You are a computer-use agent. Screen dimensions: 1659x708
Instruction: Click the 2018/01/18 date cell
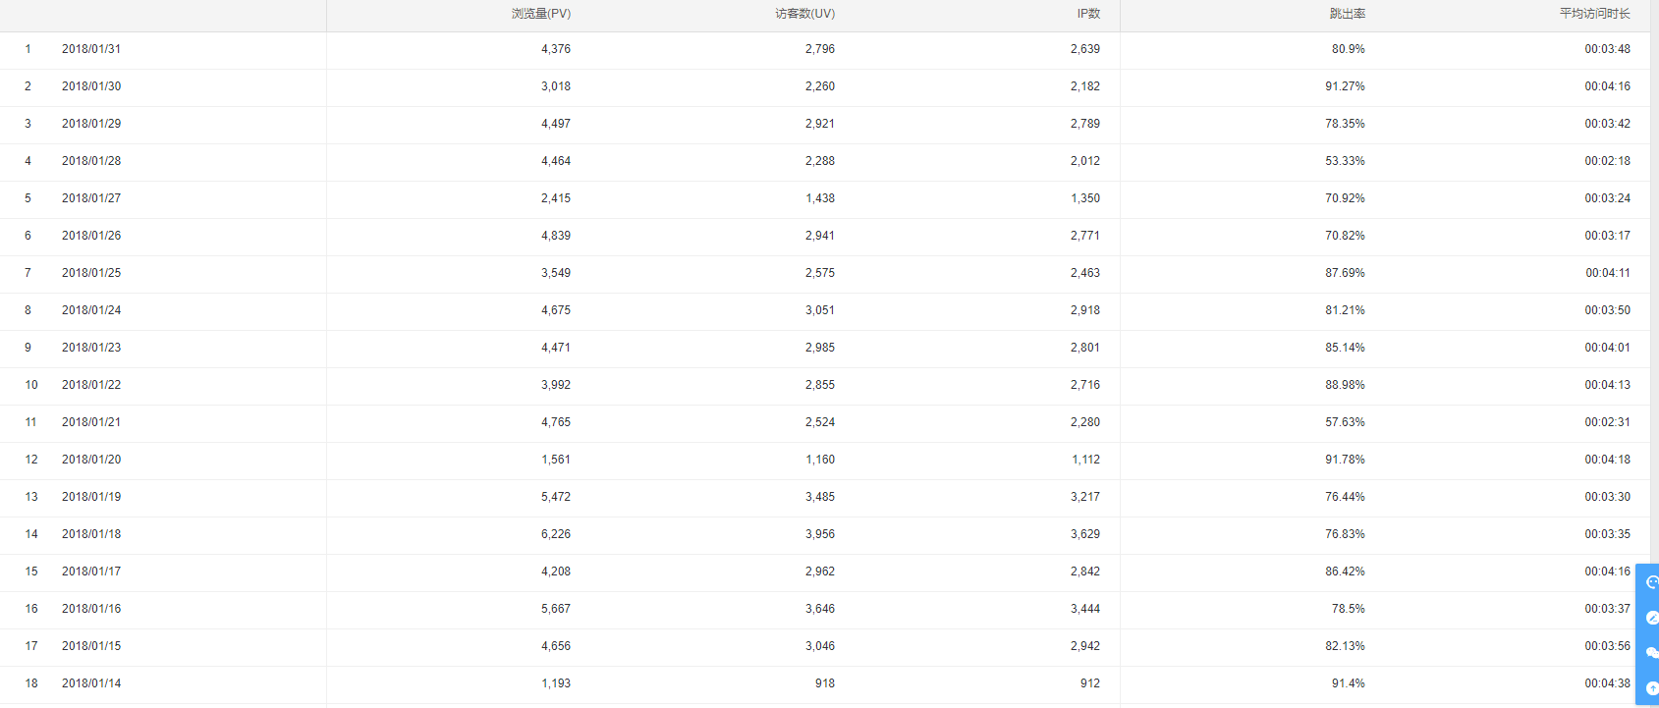coord(91,534)
